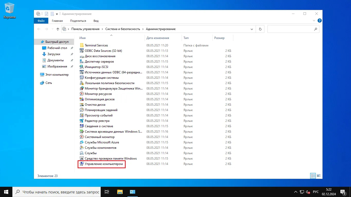
Task: Open the Computer Management shortcut icon (Управление компьютером)
Action: (x=82, y=164)
